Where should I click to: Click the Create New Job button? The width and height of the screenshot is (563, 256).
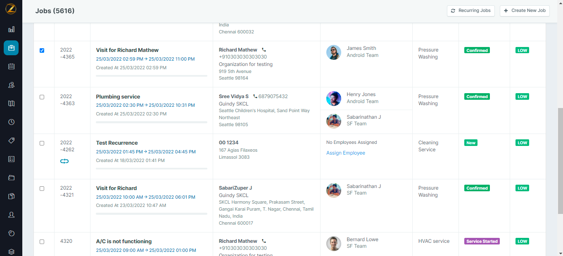[524, 11]
